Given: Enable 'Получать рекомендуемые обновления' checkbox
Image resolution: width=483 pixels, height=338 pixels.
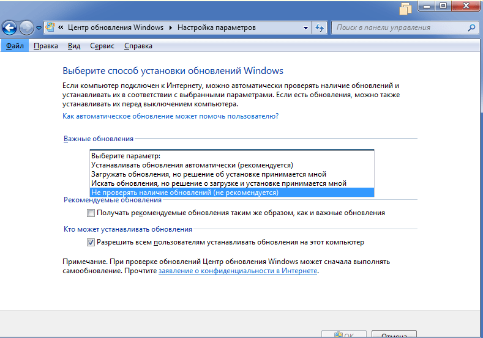Looking at the screenshot, I should [91, 213].
